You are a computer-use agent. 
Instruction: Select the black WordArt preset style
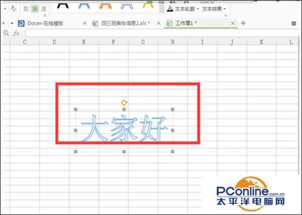click(63, 6)
